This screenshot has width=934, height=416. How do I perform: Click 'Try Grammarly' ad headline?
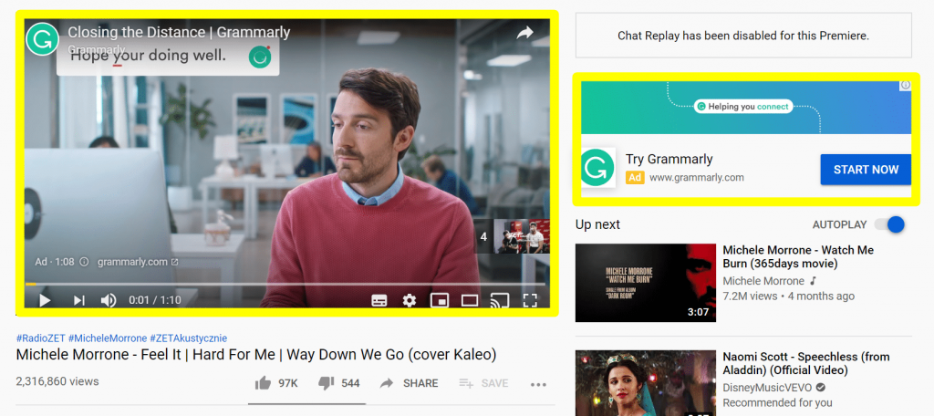[x=669, y=159]
